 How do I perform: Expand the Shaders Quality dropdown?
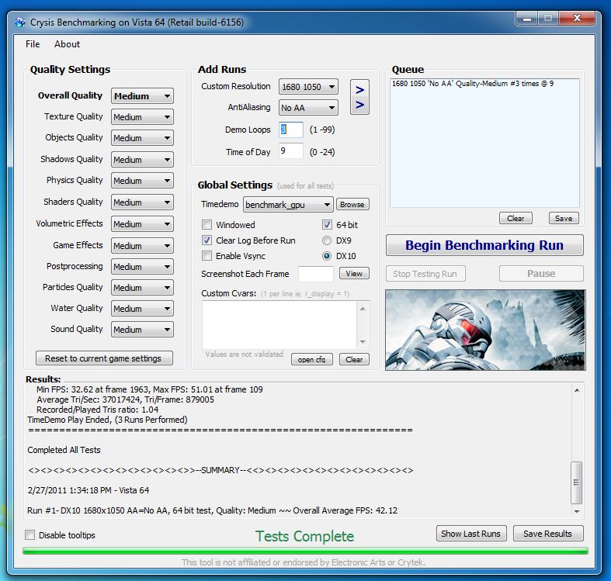tap(142, 202)
